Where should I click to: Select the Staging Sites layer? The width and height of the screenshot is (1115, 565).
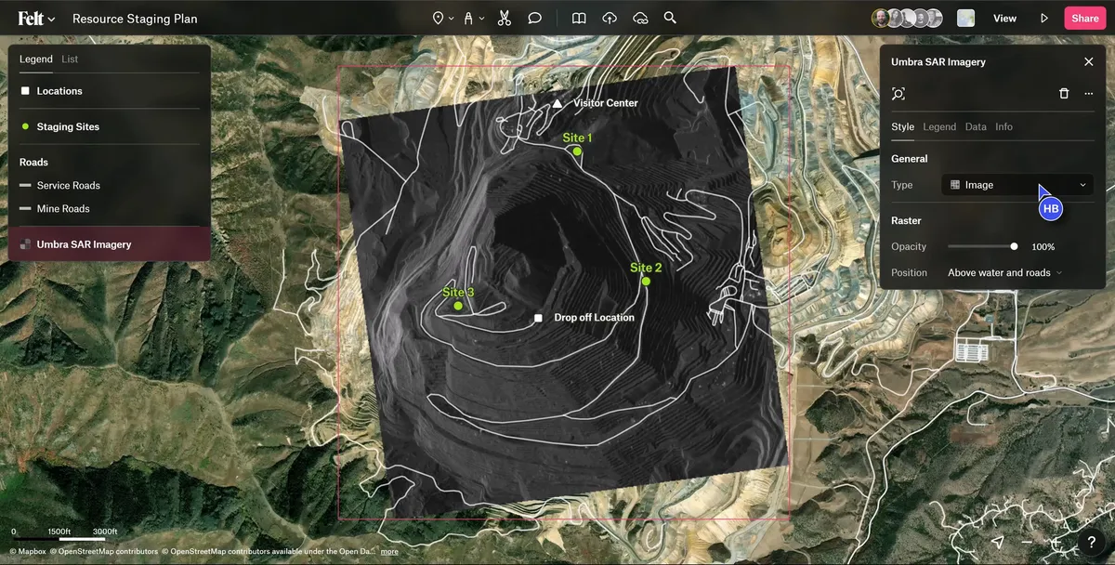pos(110,126)
